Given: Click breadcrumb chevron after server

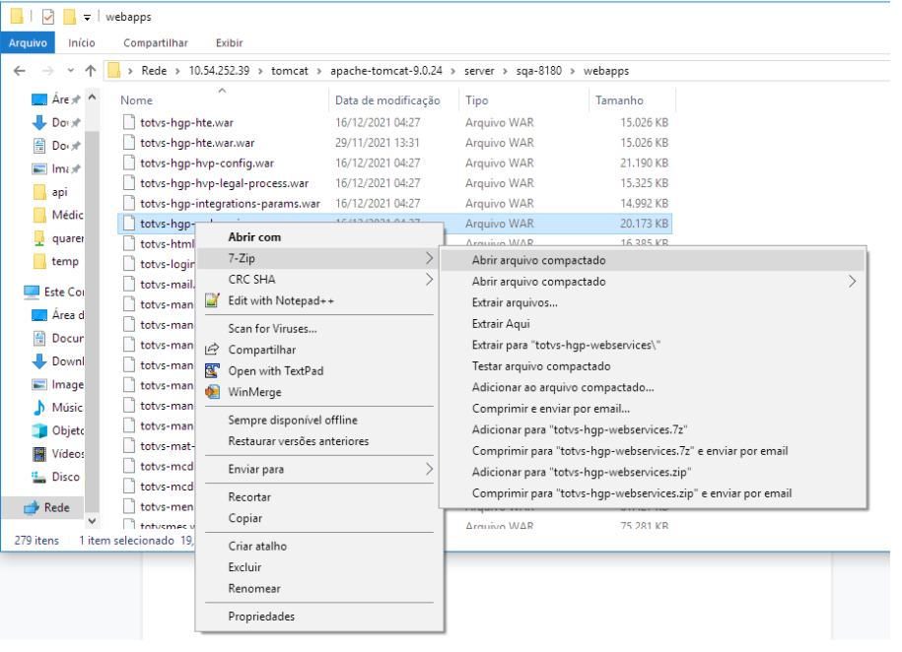Looking at the screenshot, I should (x=505, y=71).
